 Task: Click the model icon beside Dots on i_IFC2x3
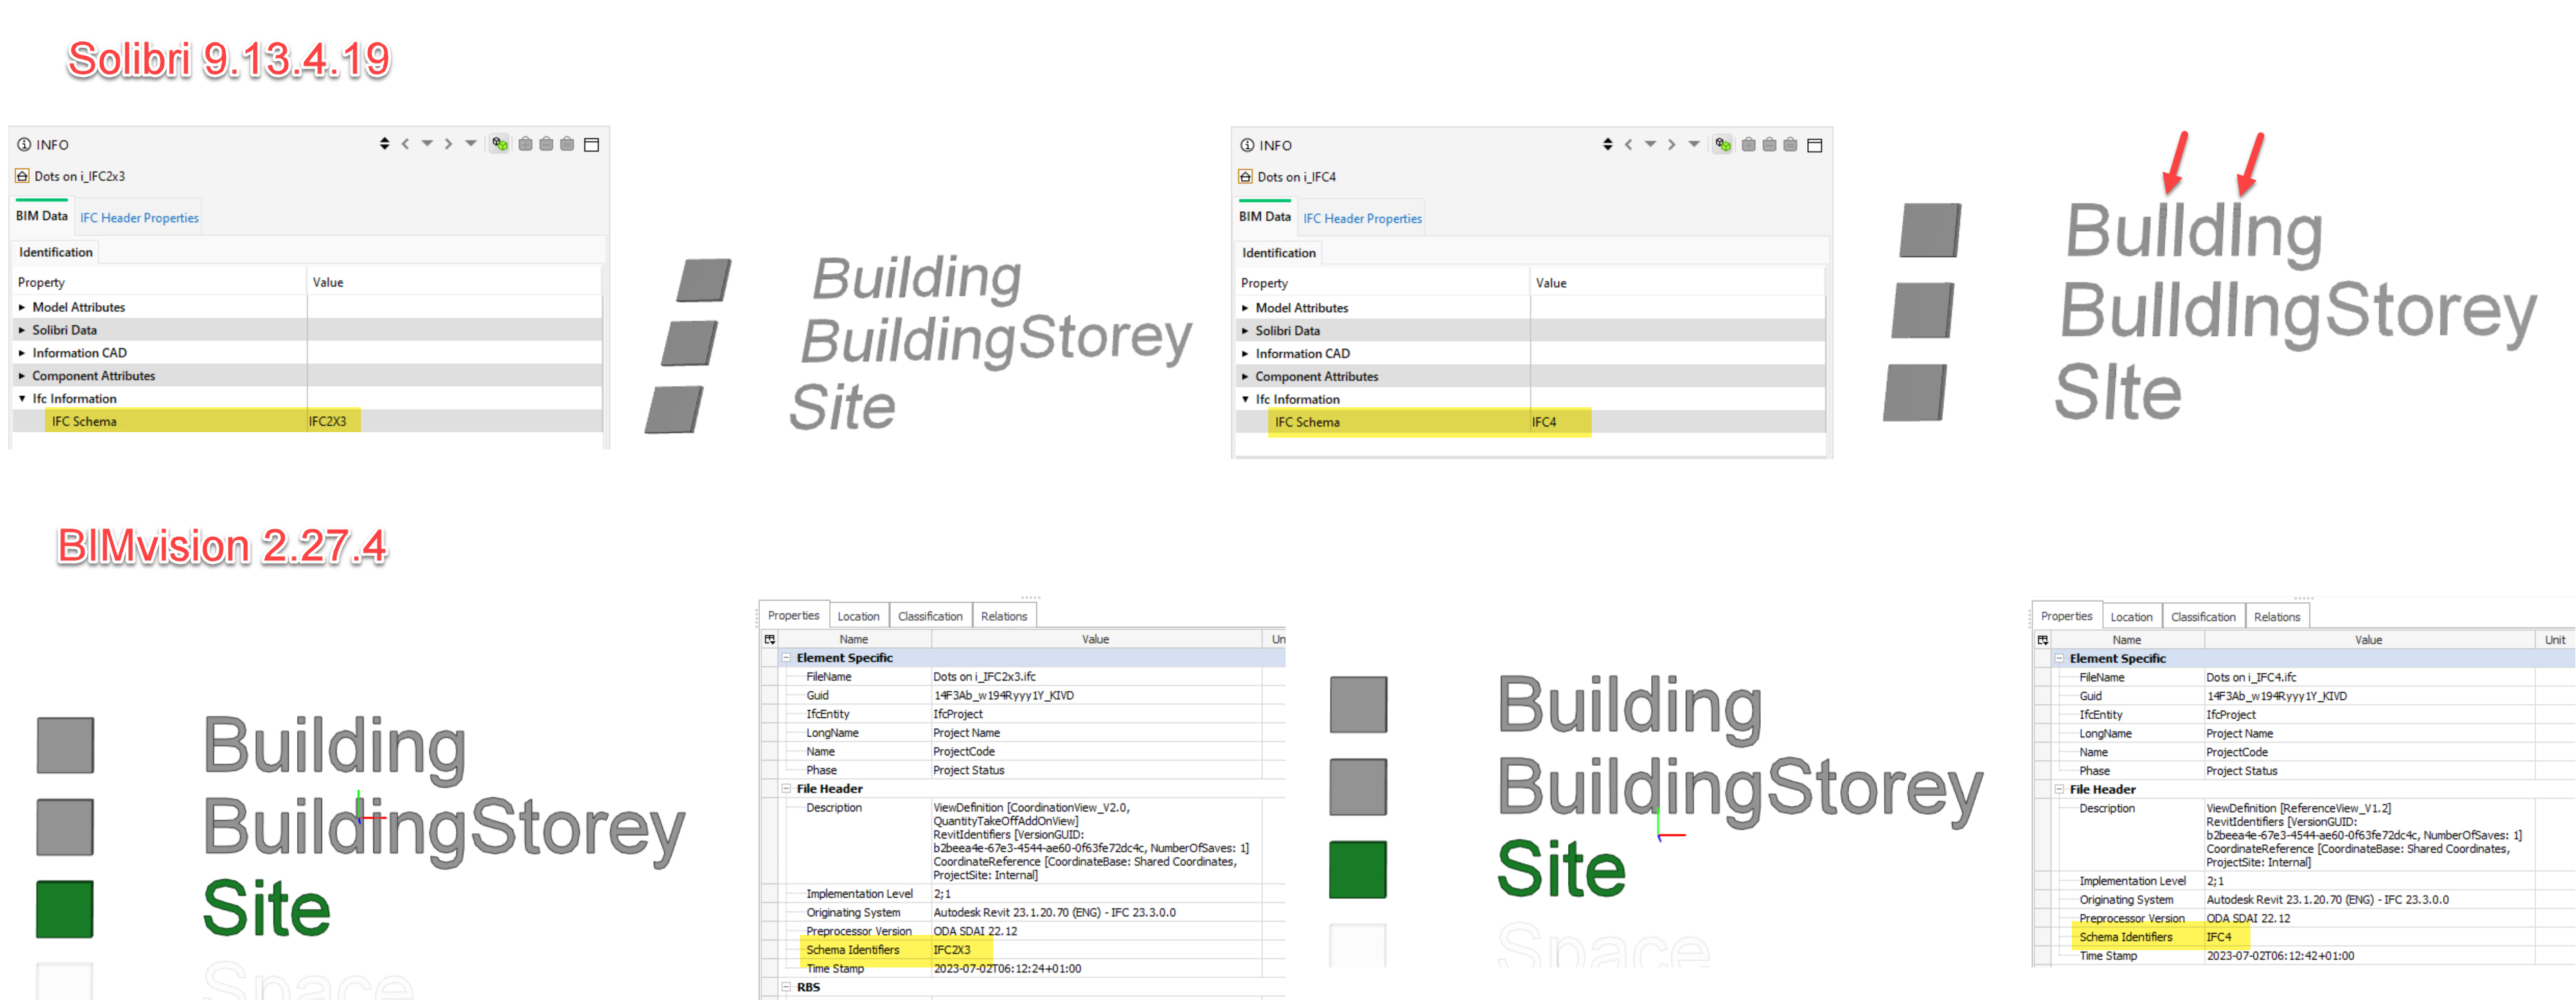pyautogui.click(x=22, y=176)
